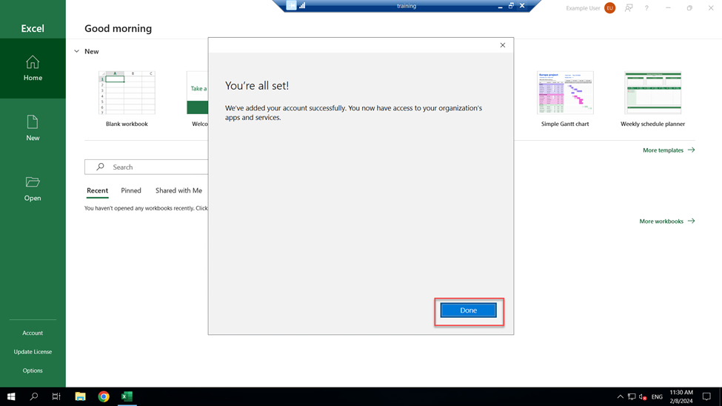Click the Done button in the dialog
722x406 pixels.
(x=468, y=310)
